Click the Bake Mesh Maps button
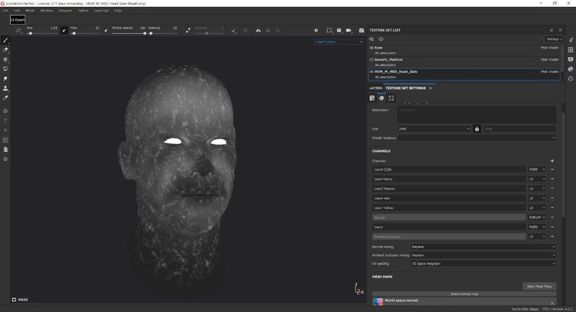Image resolution: width=576 pixels, height=312 pixels. (x=538, y=286)
